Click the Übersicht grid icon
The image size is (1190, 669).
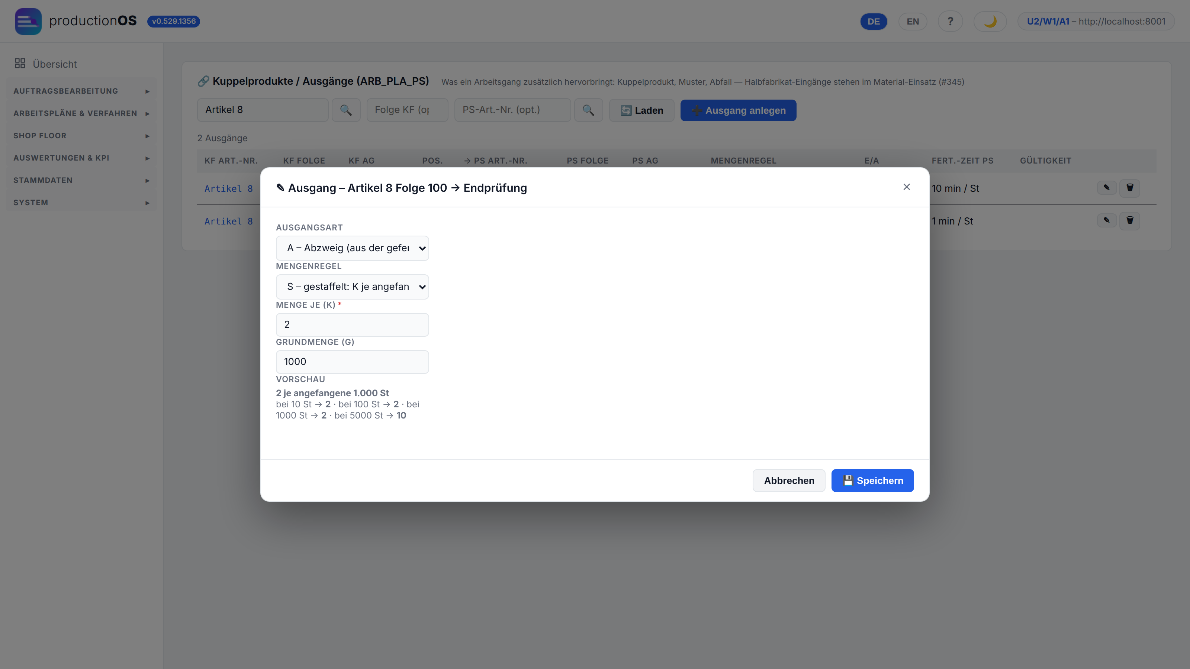pyautogui.click(x=20, y=64)
